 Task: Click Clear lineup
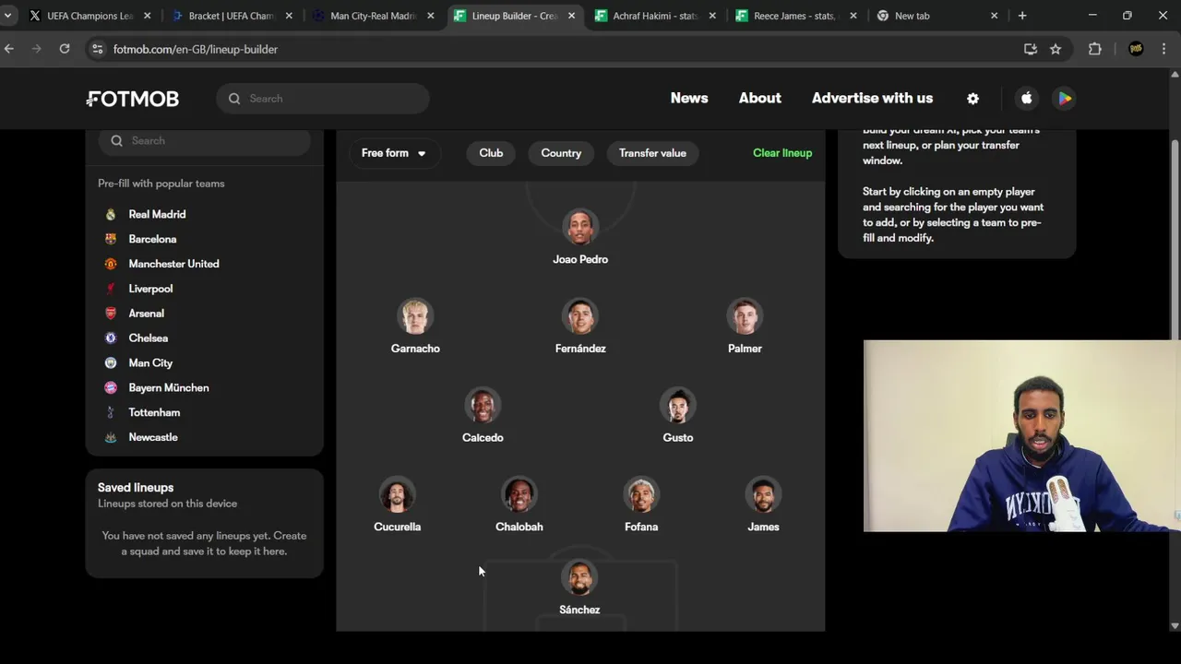coord(782,153)
